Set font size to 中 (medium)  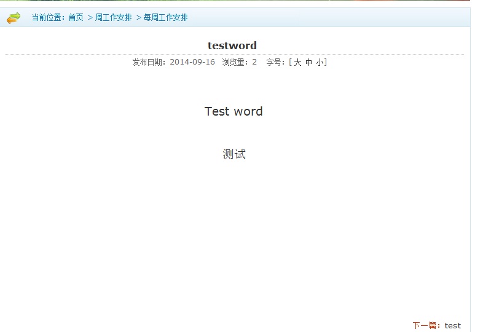click(x=308, y=62)
